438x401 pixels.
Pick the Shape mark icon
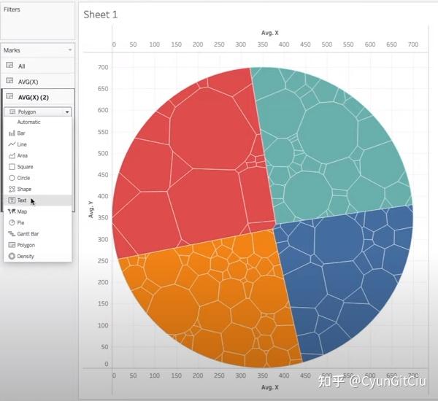coord(12,189)
